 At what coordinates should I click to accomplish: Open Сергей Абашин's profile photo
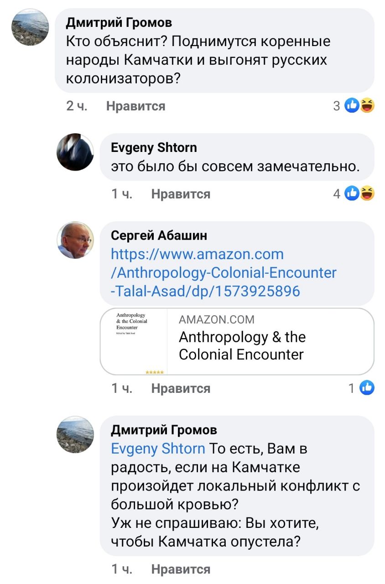coord(75,240)
